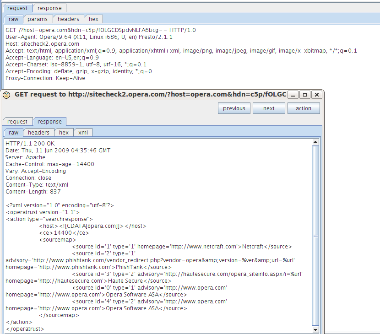
Task: Minimize the GET request popup window
Action: [293, 95]
